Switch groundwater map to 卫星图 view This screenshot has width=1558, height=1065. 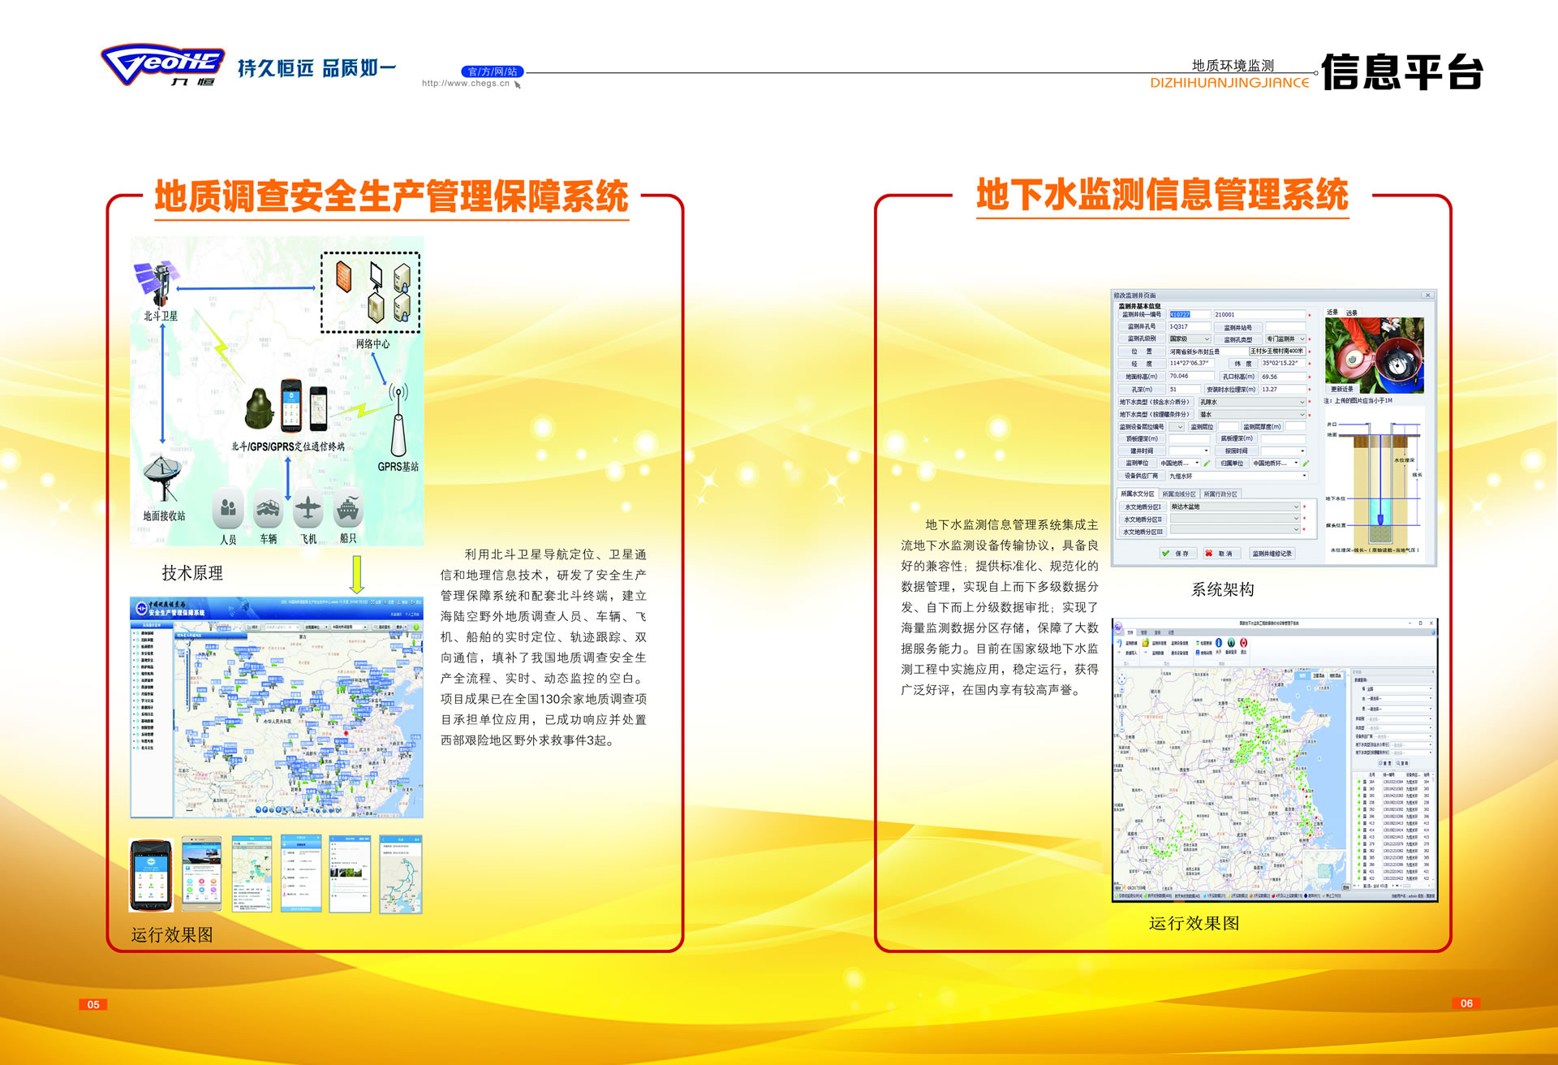[1319, 675]
